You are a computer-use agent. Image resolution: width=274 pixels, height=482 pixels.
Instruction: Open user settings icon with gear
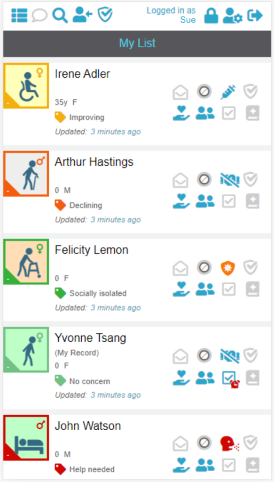[x=233, y=16]
